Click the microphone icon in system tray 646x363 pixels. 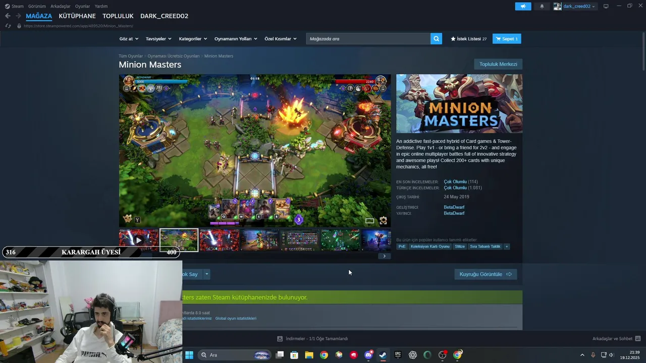(593, 355)
